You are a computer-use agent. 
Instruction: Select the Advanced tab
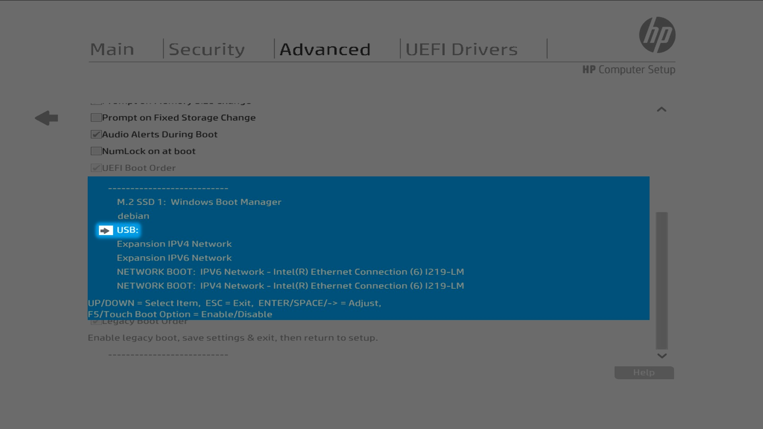coord(325,49)
